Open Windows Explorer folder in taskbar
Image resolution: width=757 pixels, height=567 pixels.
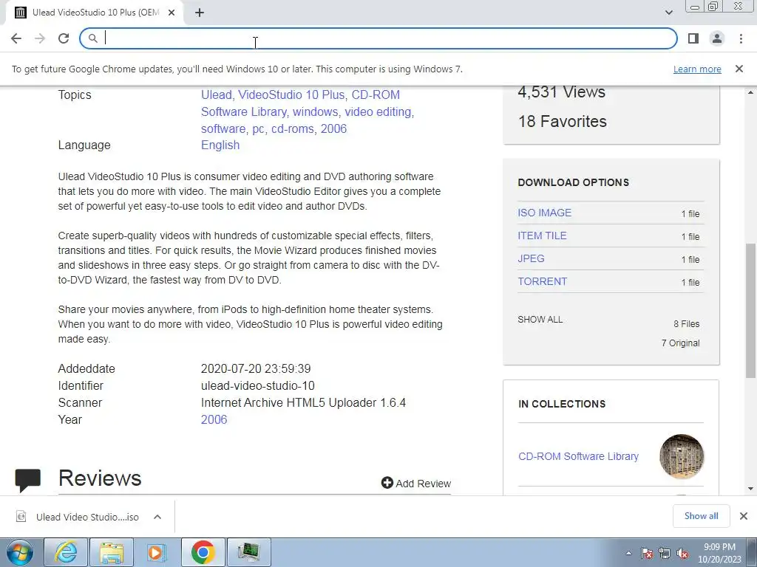[x=112, y=552]
